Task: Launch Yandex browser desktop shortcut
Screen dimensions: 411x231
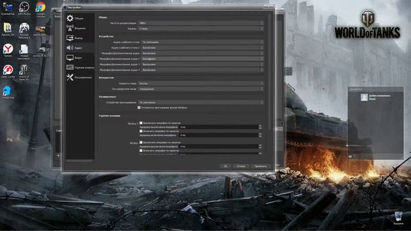Action: [x=8, y=50]
